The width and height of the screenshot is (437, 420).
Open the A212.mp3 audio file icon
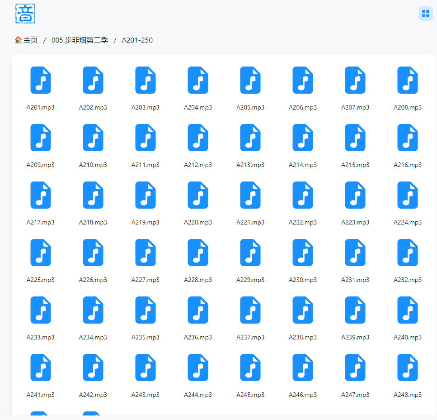tap(198, 138)
